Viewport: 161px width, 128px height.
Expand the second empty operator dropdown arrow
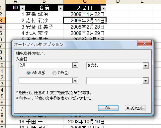[x=145, y=81]
